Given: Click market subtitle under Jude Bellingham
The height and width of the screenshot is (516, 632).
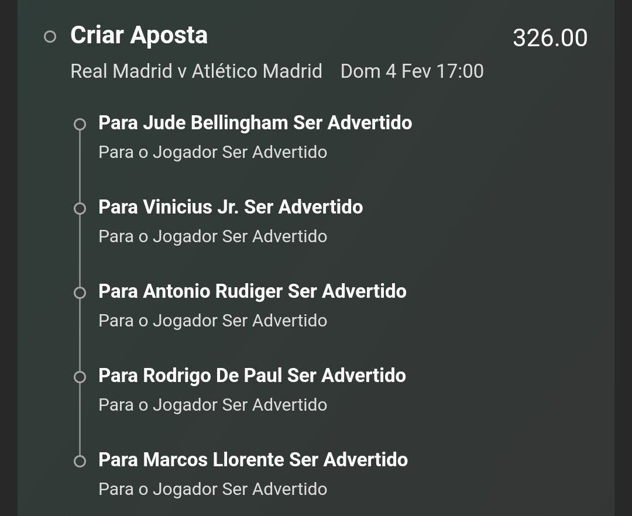Looking at the screenshot, I should point(213,152).
